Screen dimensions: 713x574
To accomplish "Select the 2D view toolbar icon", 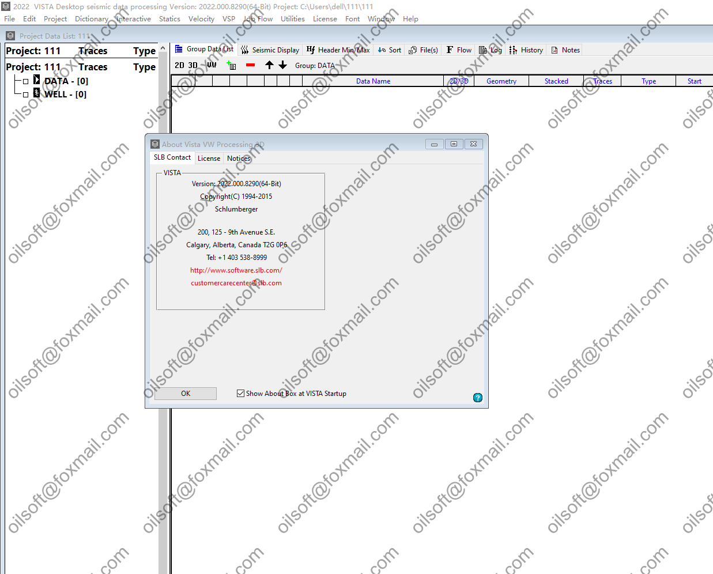I will tap(179, 66).
